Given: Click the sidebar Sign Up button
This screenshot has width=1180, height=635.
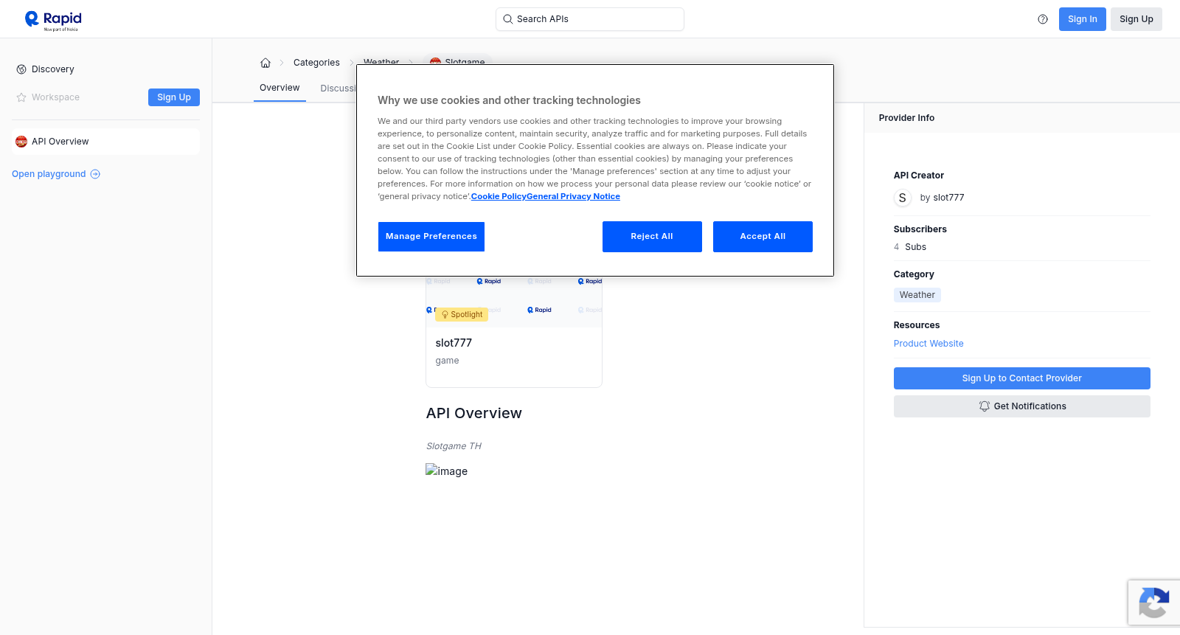Looking at the screenshot, I should 174,97.
